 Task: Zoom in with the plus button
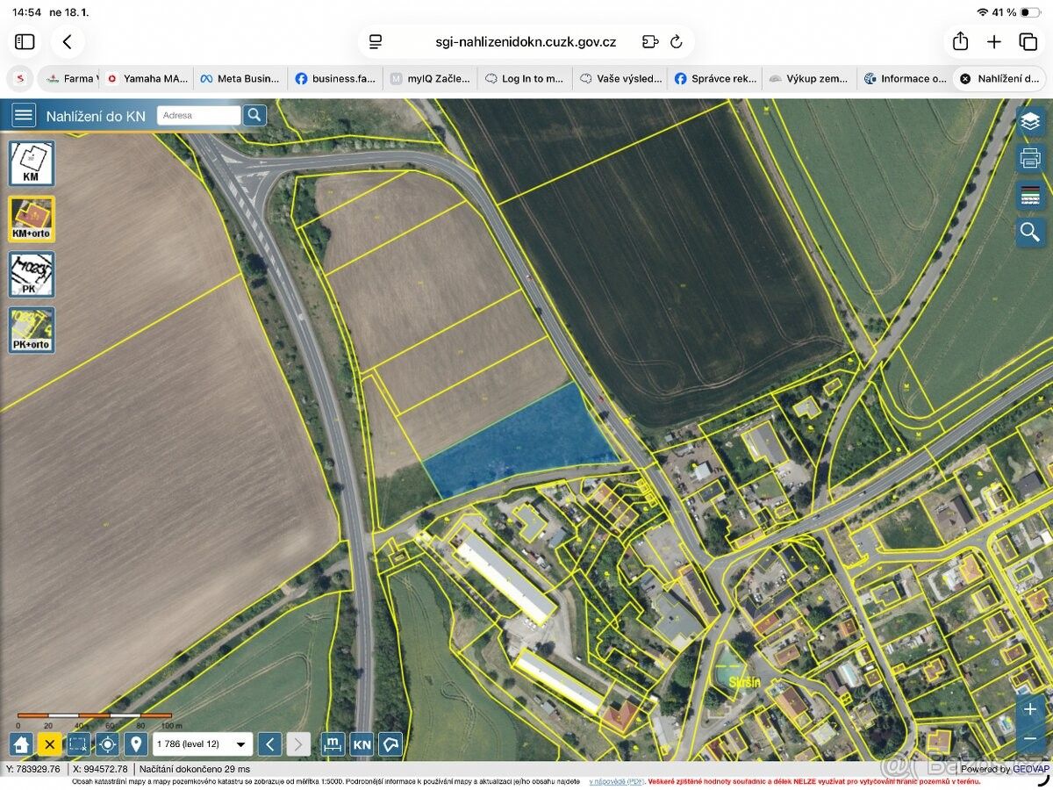pos(1029,709)
